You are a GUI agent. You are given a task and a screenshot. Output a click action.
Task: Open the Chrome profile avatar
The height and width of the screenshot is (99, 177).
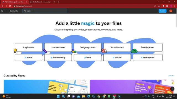(171, 6)
